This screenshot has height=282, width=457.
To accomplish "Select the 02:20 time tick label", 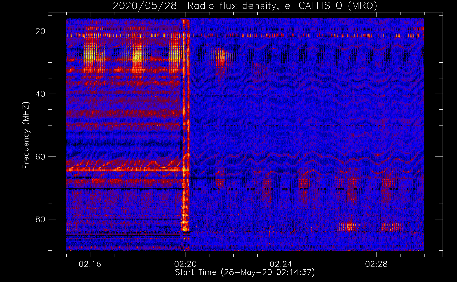I will pos(185,264).
